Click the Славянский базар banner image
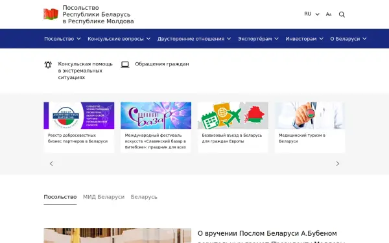Image resolution: width=389 pixels, height=243 pixels. pyautogui.click(x=156, y=115)
